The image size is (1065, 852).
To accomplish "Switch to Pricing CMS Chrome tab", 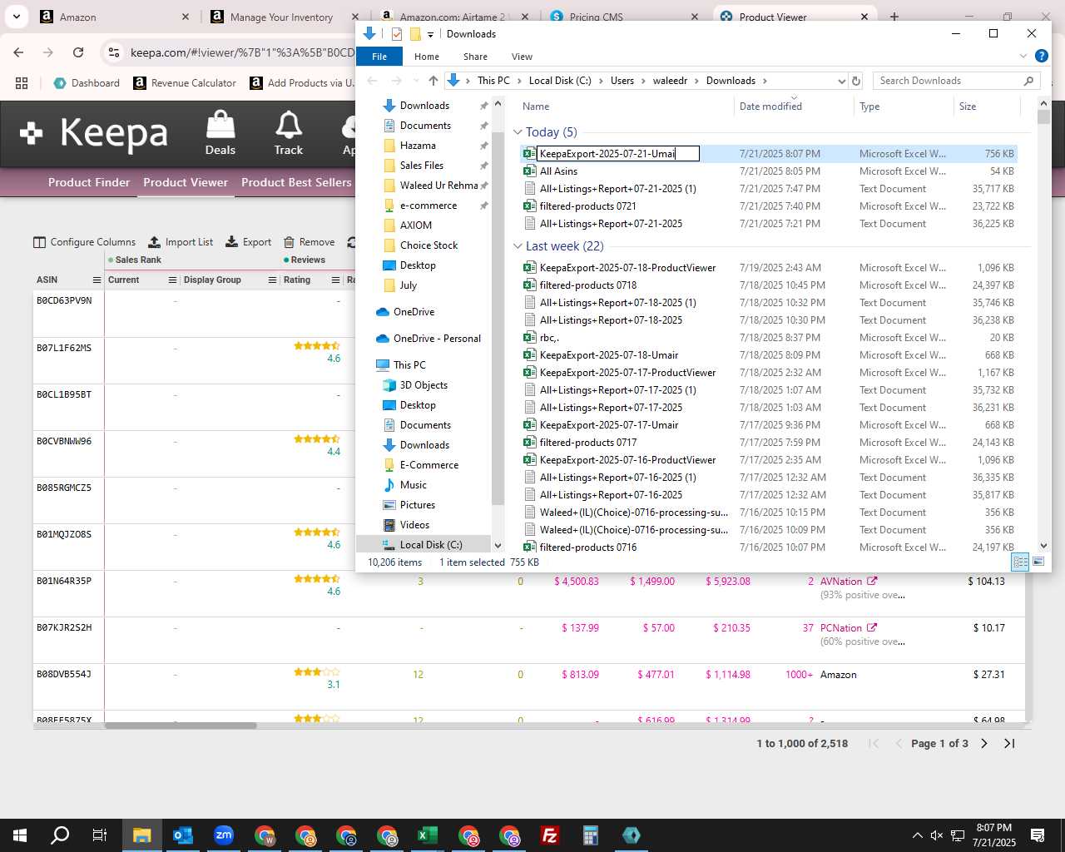I will pyautogui.click(x=624, y=17).
